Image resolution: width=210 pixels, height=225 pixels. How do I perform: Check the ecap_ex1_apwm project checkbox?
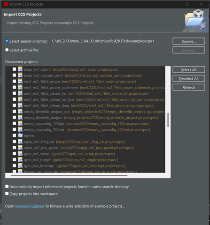[x=14, y=69]
